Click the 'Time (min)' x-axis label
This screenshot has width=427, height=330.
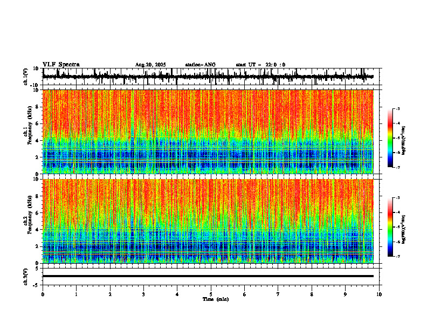pos(216,299)
